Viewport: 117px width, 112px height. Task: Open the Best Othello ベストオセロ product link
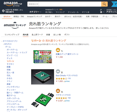(x=67, y=75)
